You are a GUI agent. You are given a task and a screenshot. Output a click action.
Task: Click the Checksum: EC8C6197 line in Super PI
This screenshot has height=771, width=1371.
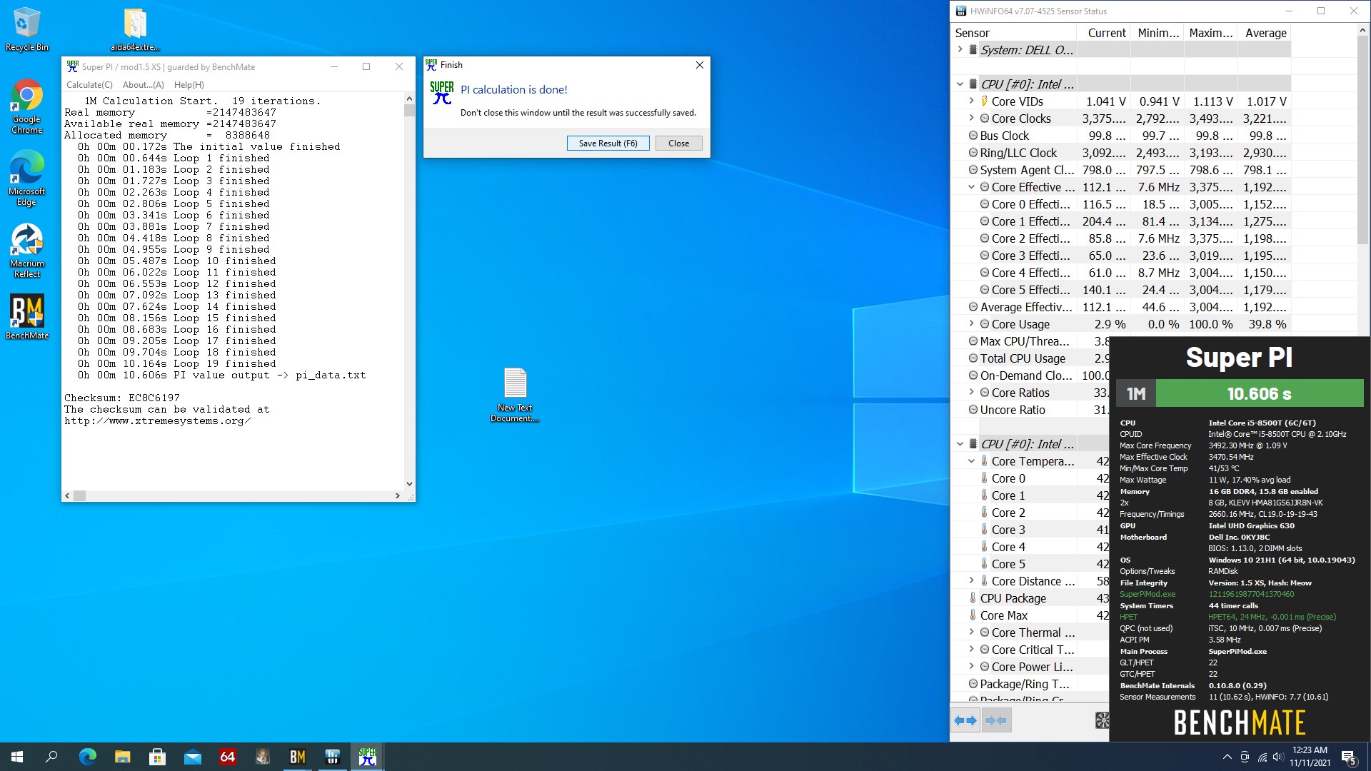tap(122, 398)
